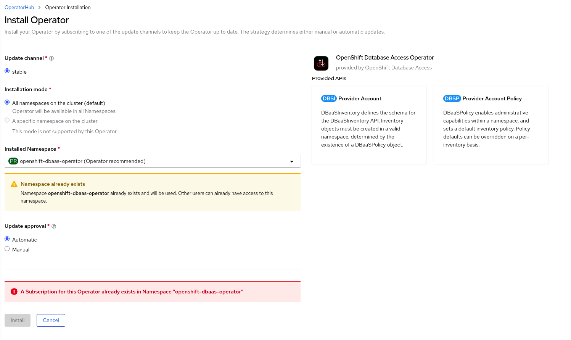This screenshot has width=571, height=340.
Task: Click the 'provided by OpenShift Database Access' text
Action: pyautogui.click(x=384, y=68)
